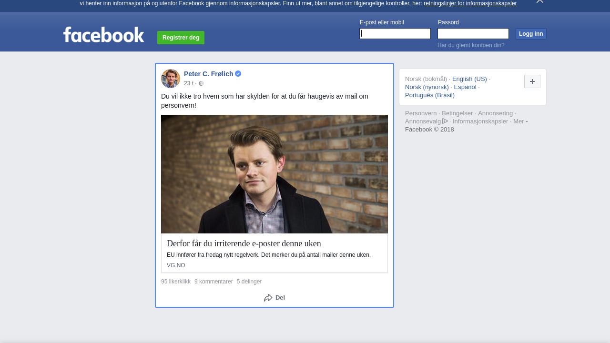This screenshot has height=343, width=610.
Task: Click the VG.NO source label
Action: [x=176, y=265]
